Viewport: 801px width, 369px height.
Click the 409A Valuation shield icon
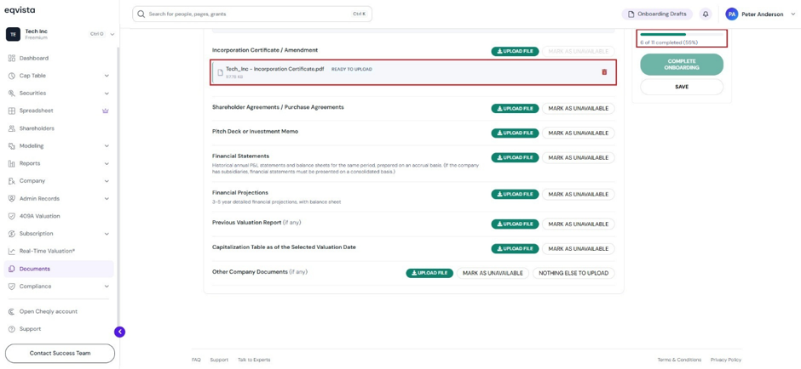pyautogui.click(x=12, y=216)
